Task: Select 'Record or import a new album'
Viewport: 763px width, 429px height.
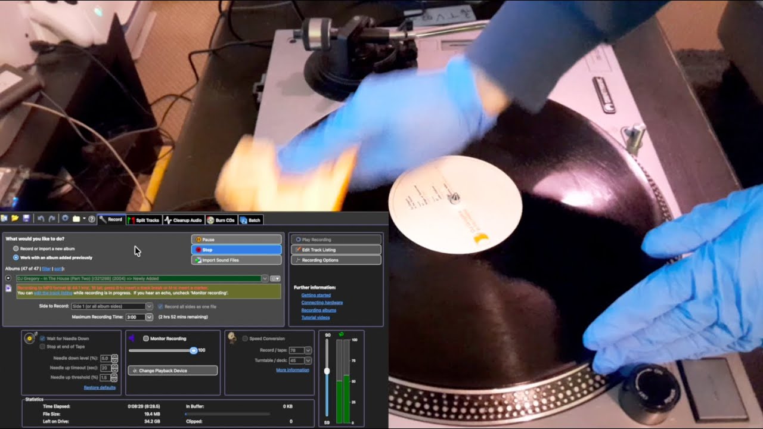Action: (x=16, y=248)
